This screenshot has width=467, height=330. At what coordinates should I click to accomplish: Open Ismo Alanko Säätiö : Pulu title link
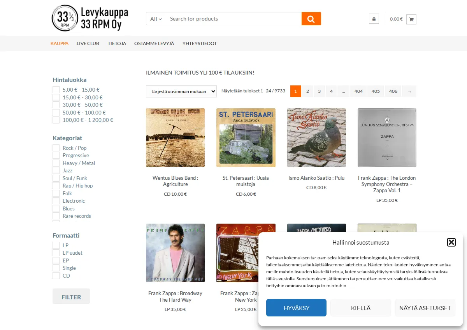[x=316, y=178]
